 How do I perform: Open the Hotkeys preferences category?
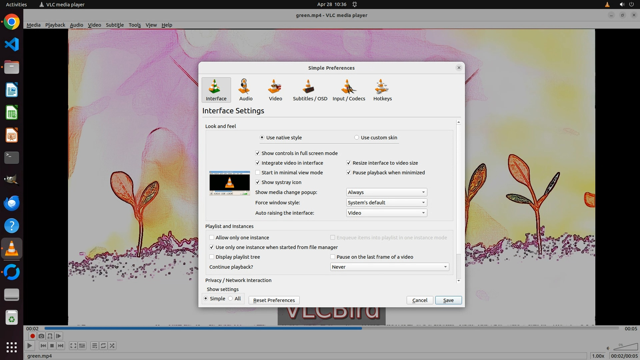pyautogui.click(x=382, y=90)
